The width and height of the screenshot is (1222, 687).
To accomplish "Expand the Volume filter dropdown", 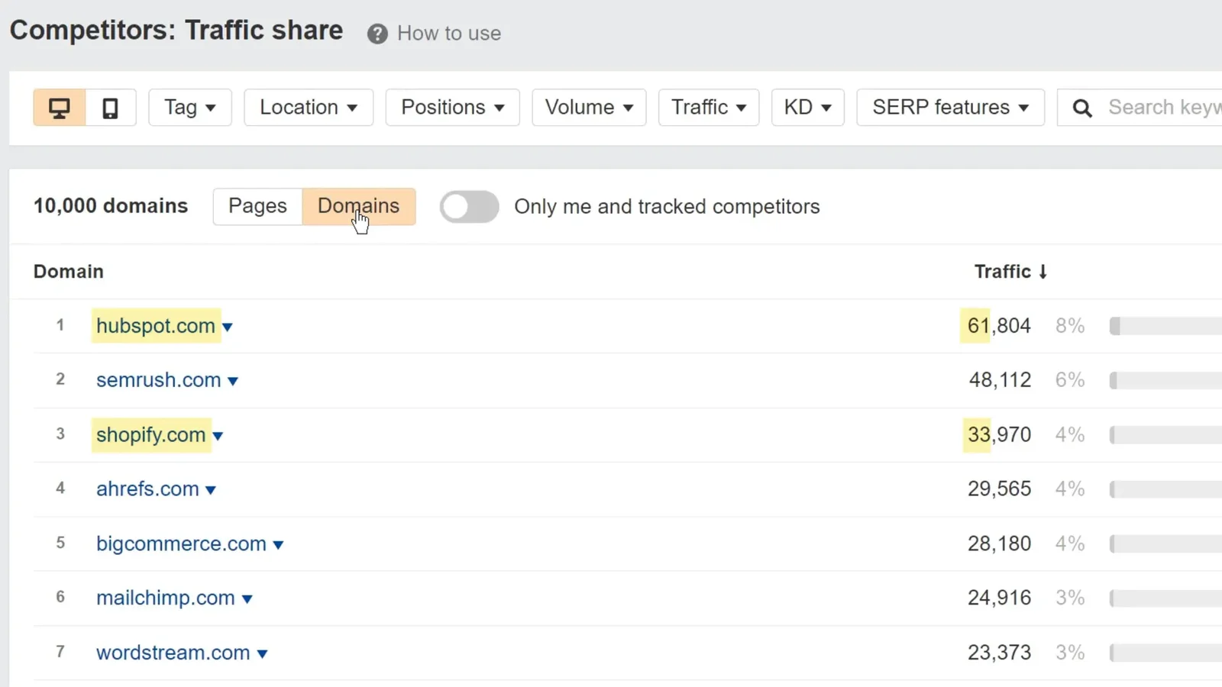I will [x=588, y=108].
